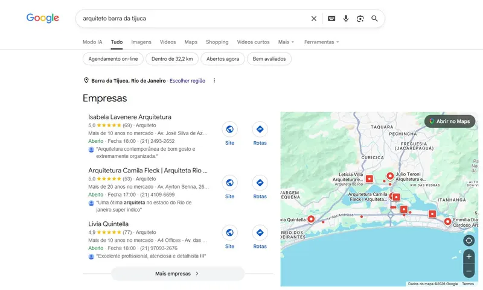The height and width of the screenshot is (290, 483).
Task: Click the Abrir no Maps button
Action: point(450,121)
